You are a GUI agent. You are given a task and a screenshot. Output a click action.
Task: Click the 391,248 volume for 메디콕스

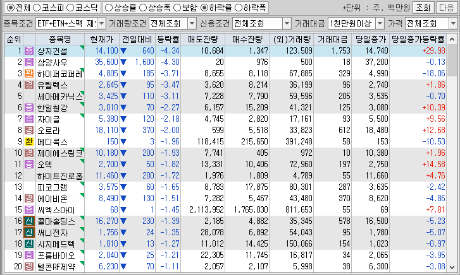[x=299, y=141]
